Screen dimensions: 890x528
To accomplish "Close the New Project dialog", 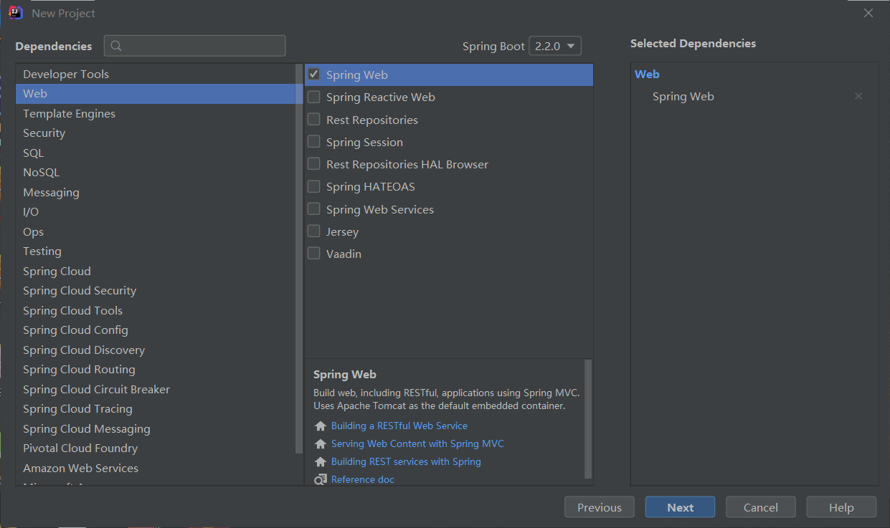I will (868, 13).
